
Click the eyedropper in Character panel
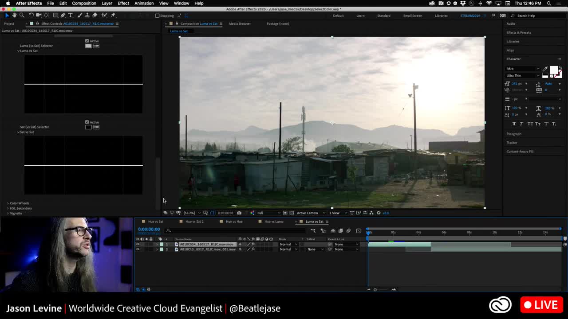click(x=545, y=69)
